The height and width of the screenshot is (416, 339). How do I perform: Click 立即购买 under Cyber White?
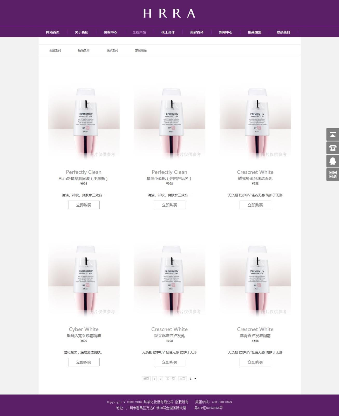point(84,362)
